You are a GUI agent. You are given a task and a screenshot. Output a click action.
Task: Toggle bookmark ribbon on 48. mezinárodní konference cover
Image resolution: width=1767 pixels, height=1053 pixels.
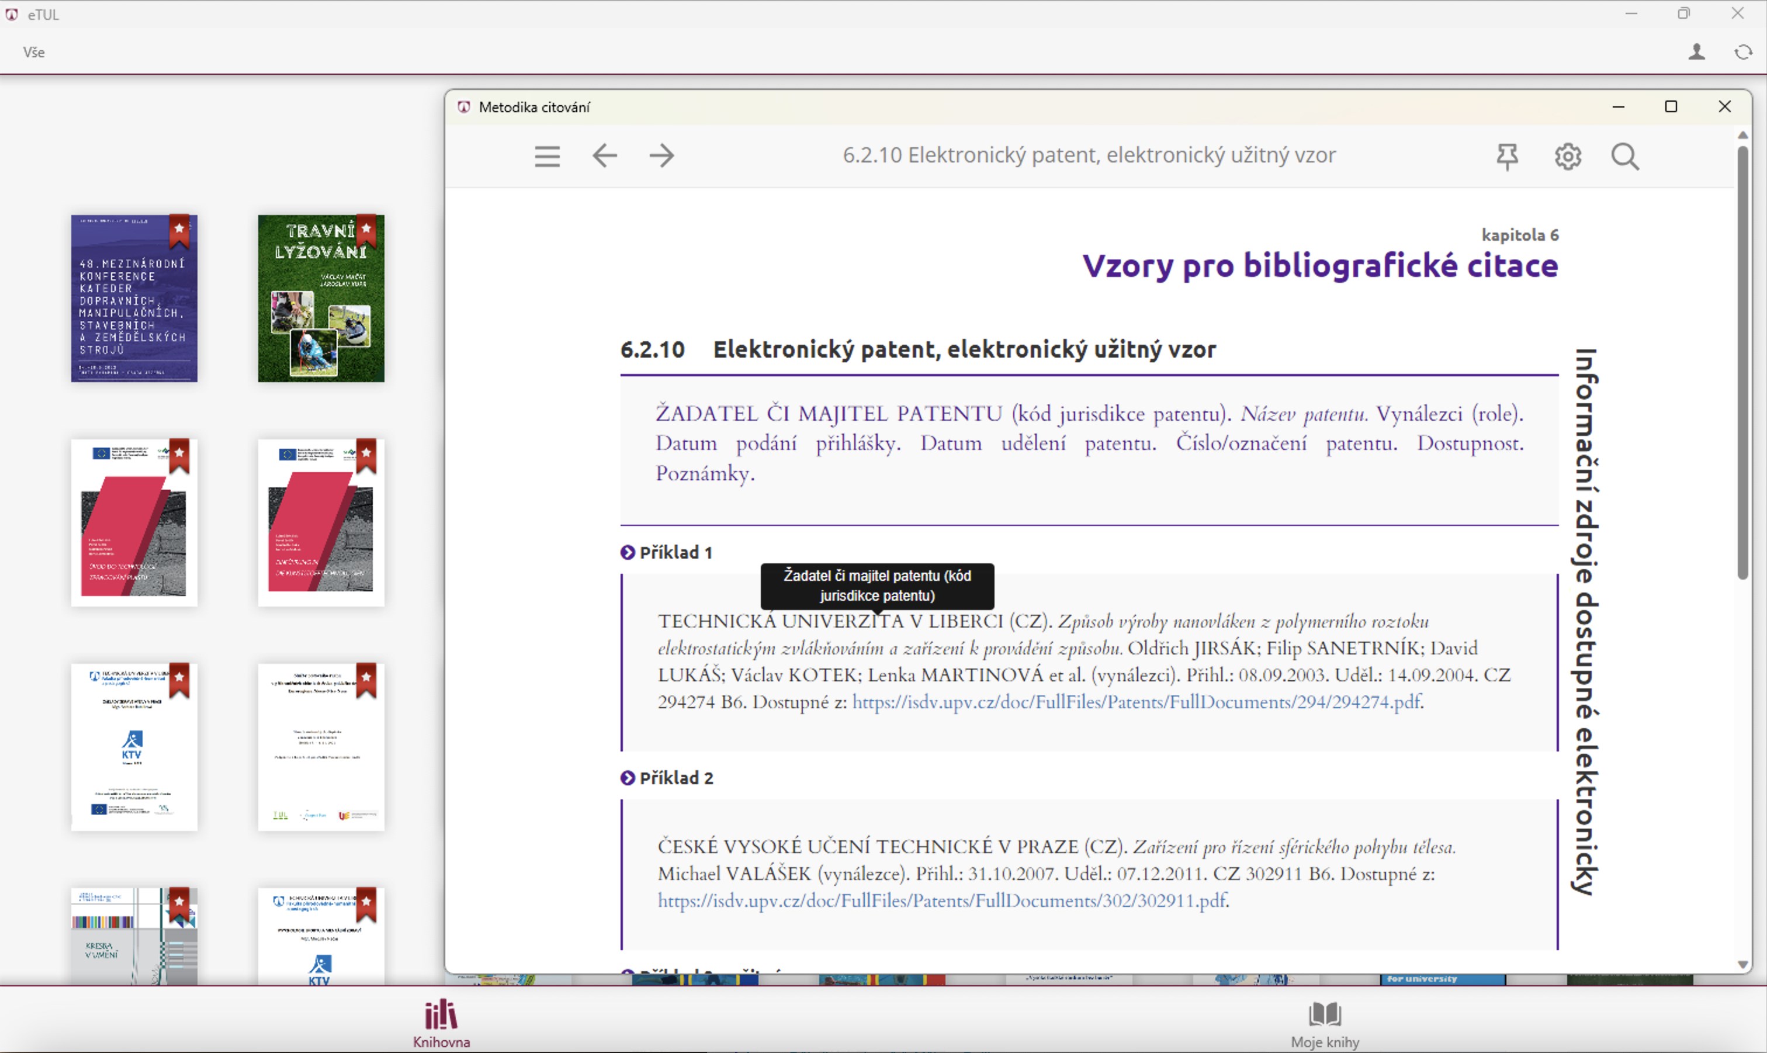tap(179, 230)
